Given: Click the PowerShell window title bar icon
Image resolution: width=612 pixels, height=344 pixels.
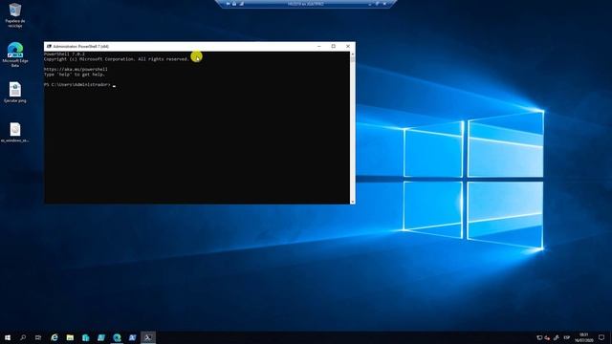Looking at the screenshot, I should point(49,46).
